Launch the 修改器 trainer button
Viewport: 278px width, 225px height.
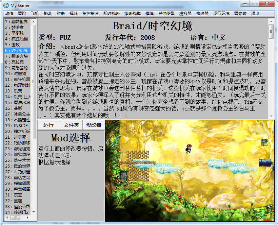pos(94,125)
